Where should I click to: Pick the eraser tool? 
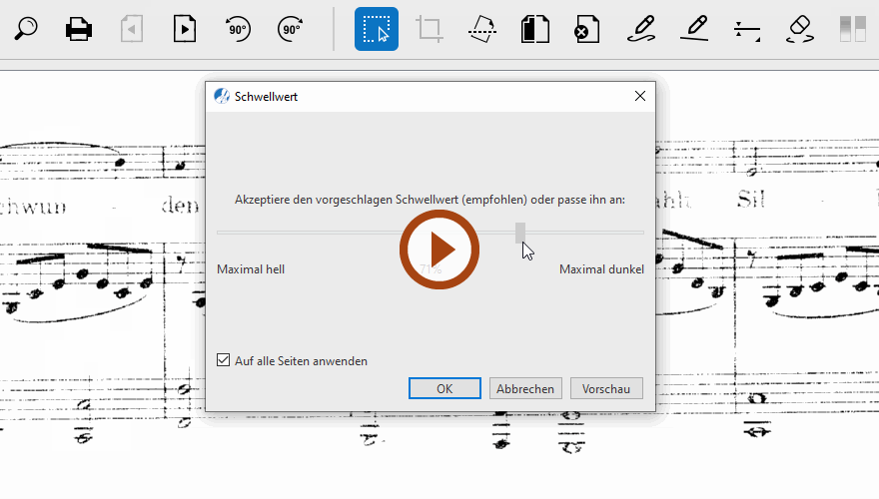[x=800, y=29]
